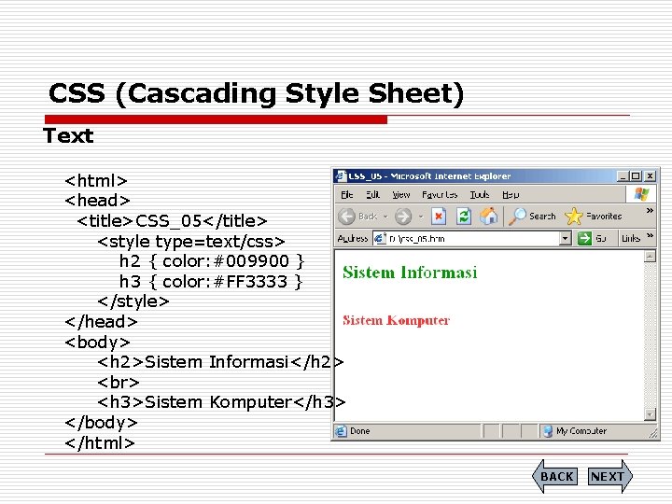The image size is (672, 504).
Task: Open the File menu
Action: 346,194
